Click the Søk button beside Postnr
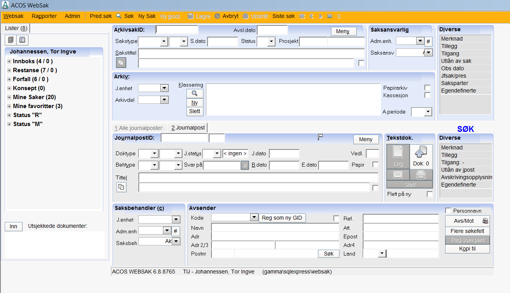 (x=329, y=254)
